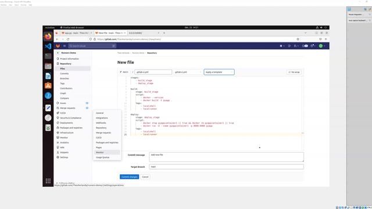Click the Commit message text area
The width and height of the screenshot is (372, 209).
coord(226,157)
